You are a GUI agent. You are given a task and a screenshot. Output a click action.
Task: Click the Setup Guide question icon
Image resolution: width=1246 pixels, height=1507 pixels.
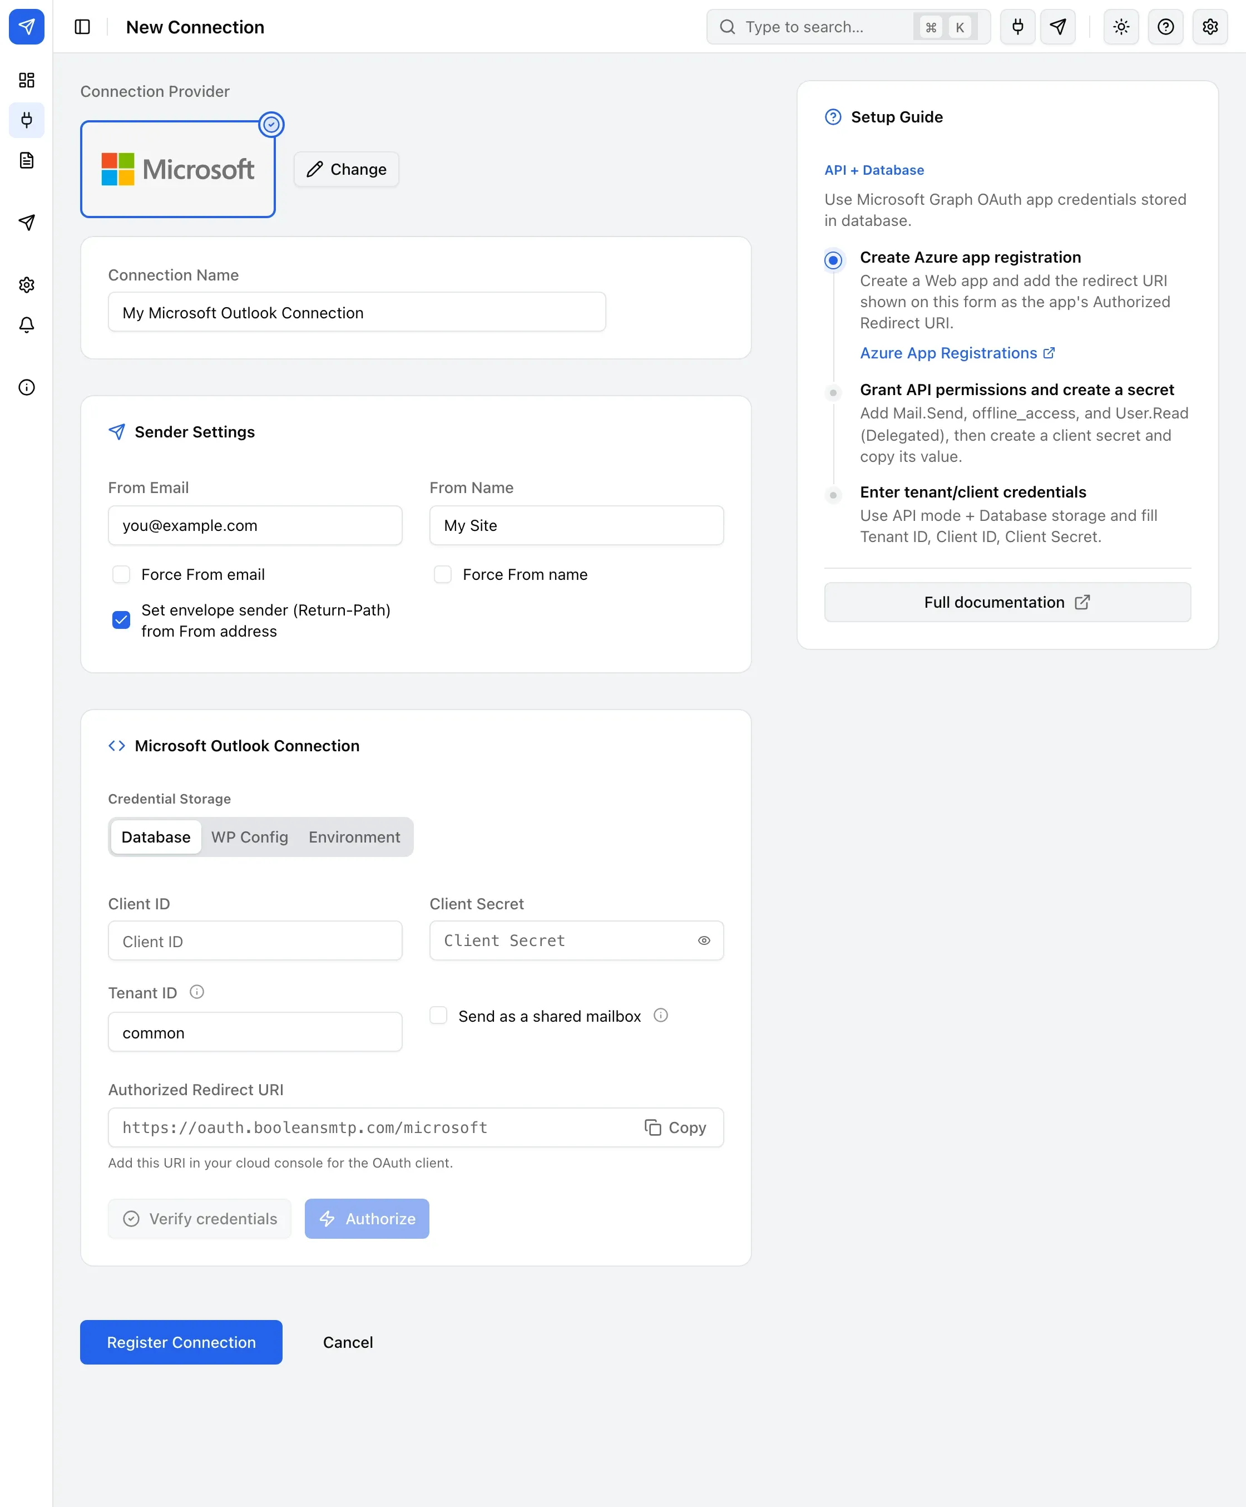(x=833, y=117)
